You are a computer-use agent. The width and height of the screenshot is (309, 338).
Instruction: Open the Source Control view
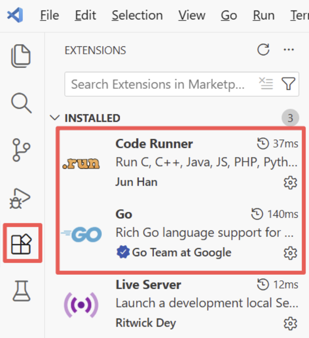tap(21, 150)
